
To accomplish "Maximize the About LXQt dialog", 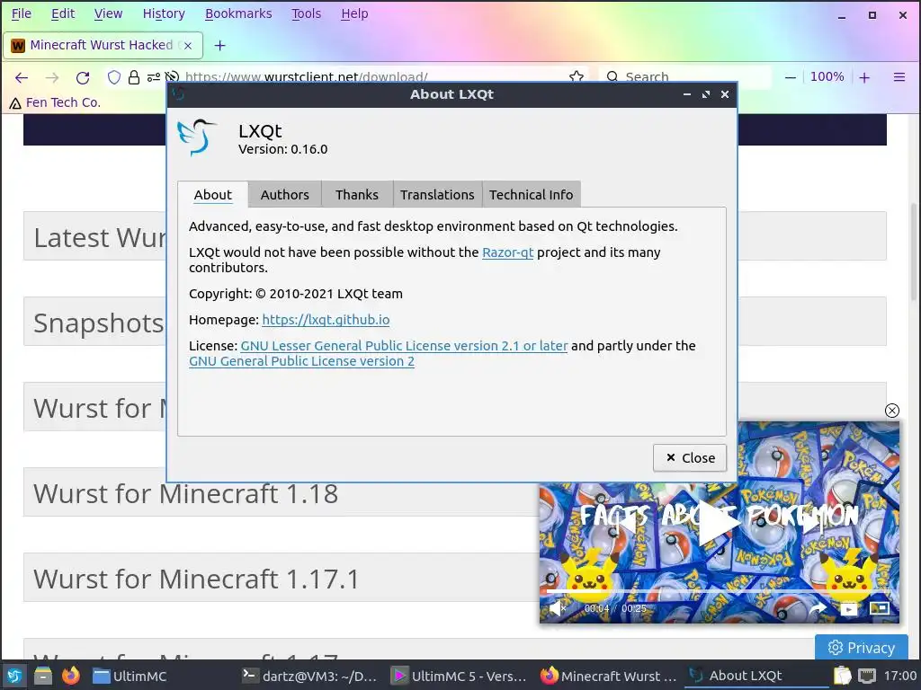I will click(x=705, y=94).
